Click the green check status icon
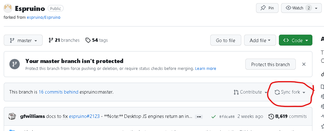 (214, 117)
